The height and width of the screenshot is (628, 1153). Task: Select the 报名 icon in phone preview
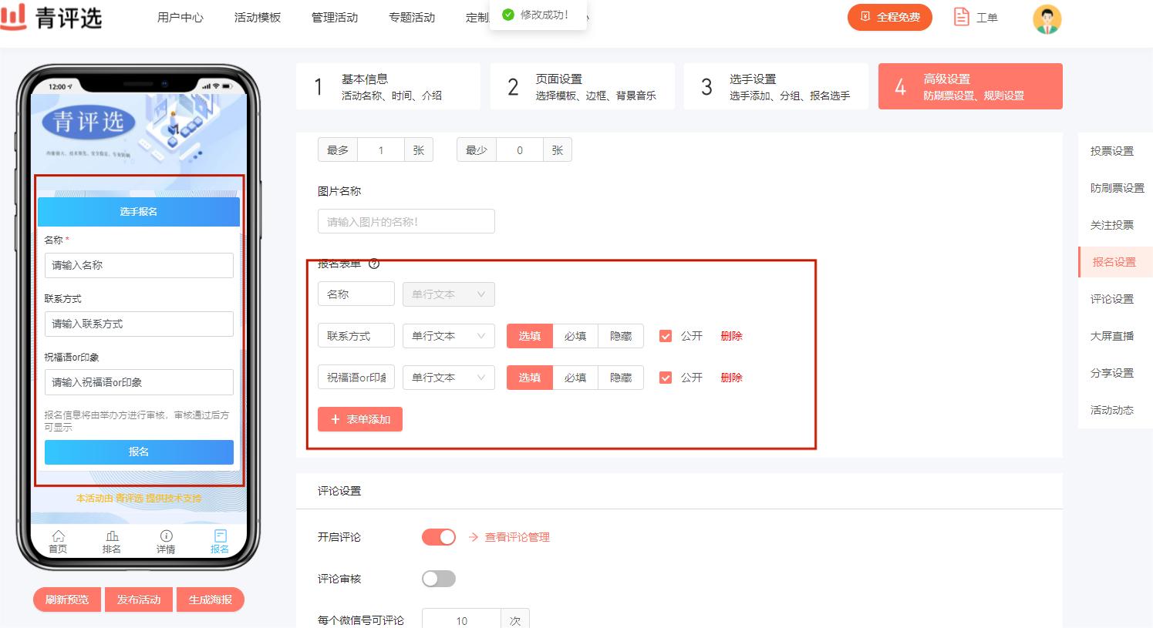click(219, 540)
